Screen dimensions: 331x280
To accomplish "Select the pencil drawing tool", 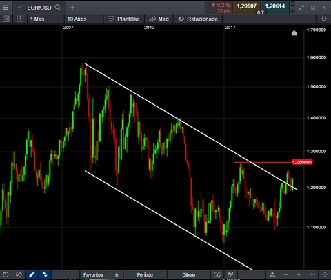I will click(x=32, y=274).
